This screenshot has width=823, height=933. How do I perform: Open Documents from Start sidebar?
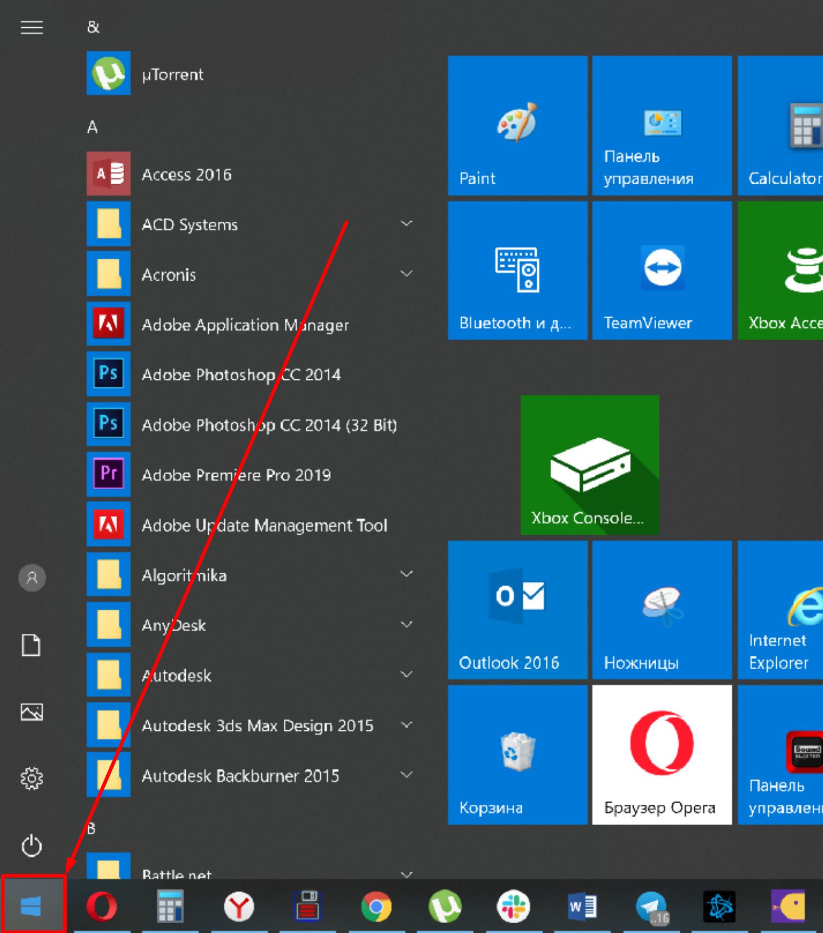[32, 645]
